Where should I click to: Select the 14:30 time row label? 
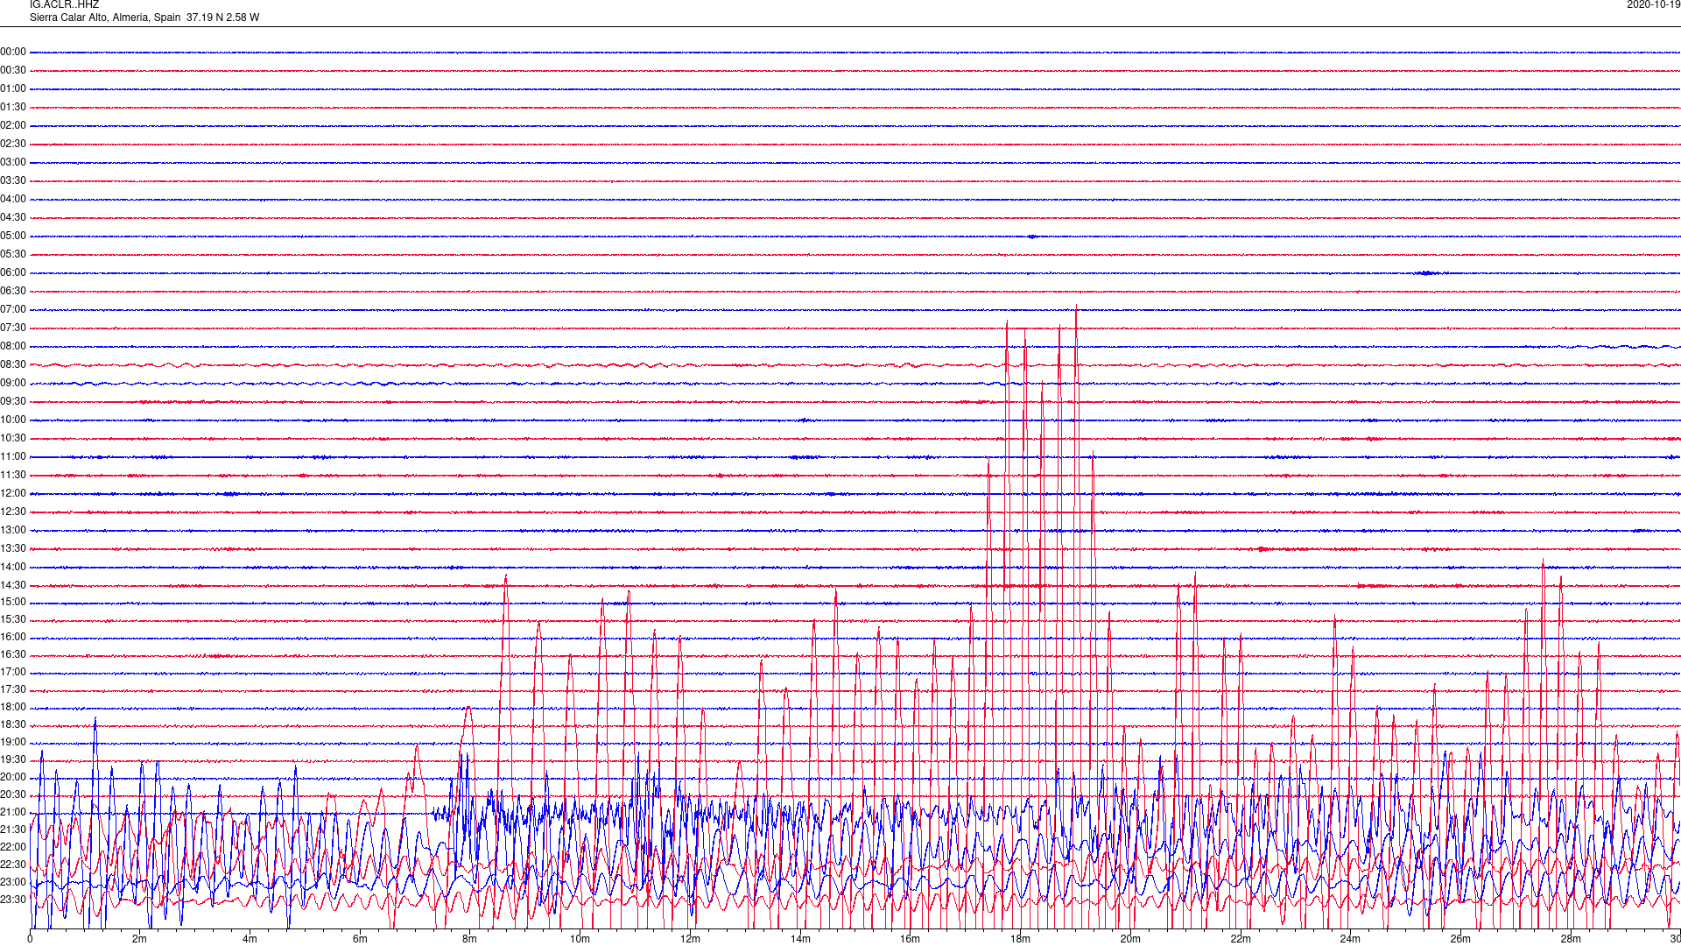coord(13,585)
